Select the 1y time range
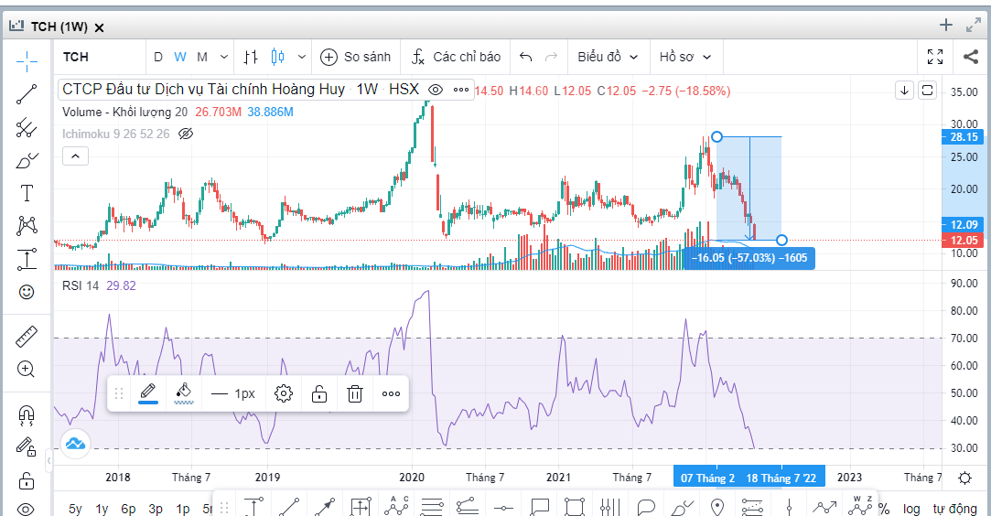Image resolution: width=991 pixels, height=516 pixels. click(x=102, y=509)
